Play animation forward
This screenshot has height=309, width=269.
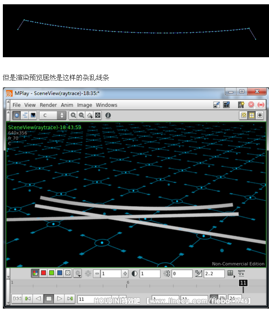click(60, 299)
